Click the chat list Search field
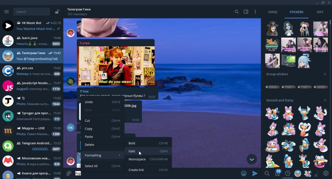 click(31, 12)
